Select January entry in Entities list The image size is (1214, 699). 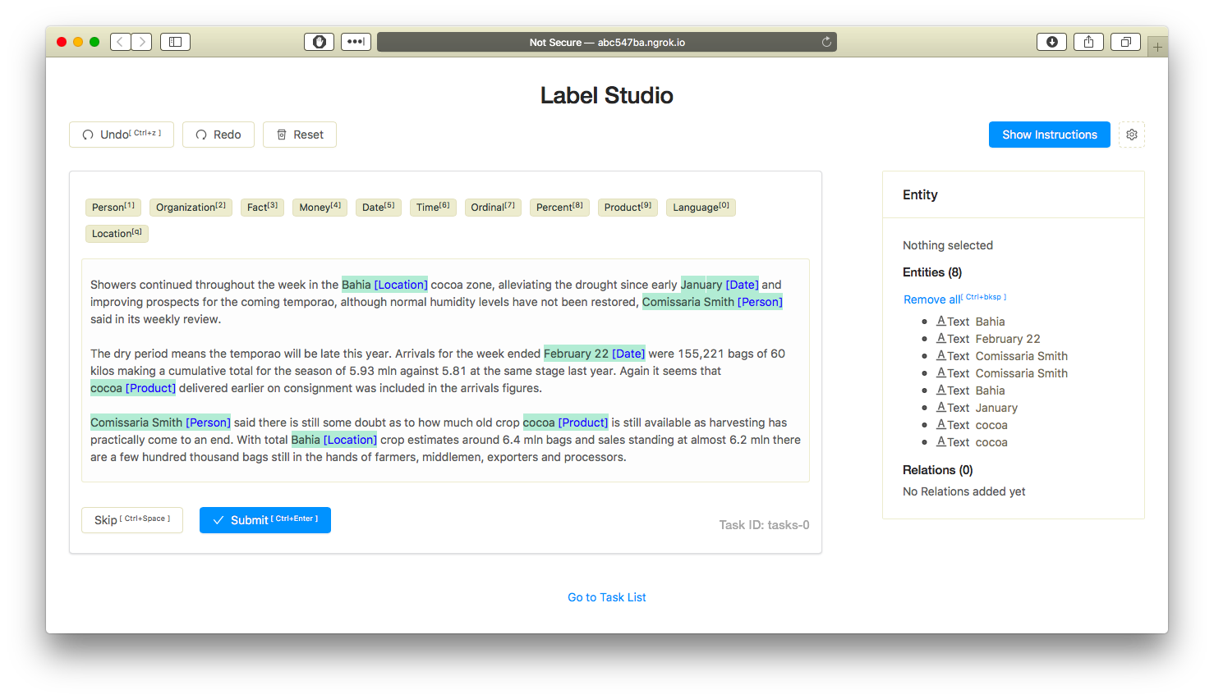[x=977, y=408]
